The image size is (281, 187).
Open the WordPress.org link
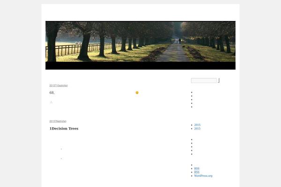click(x=203, y=176)
